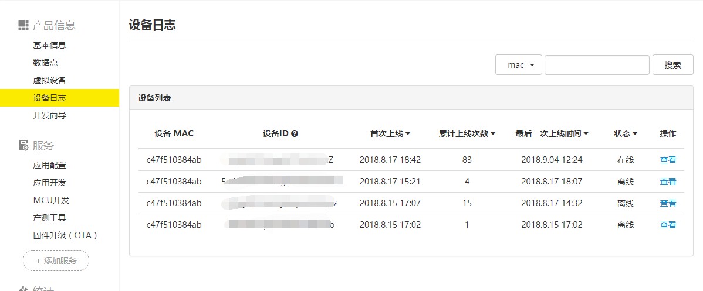Click 查看 for the 在线 device
This screenshot has height=291, width=703.
(668, 160)
